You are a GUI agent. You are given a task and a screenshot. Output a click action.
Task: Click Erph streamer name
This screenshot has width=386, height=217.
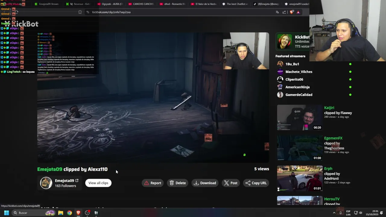tap(328, 168)
